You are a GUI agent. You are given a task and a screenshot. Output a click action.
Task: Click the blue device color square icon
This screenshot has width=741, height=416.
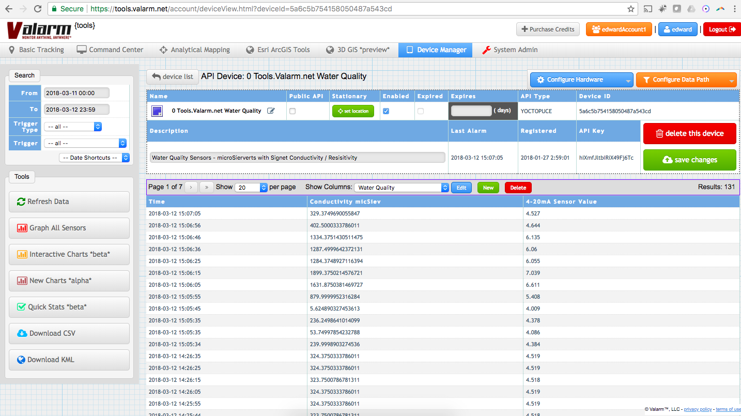click(x=157, y=111)
